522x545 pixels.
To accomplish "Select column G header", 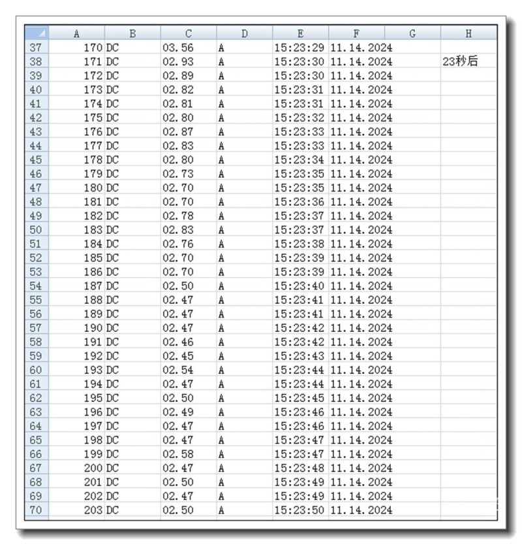I will (x=412, y=33).
